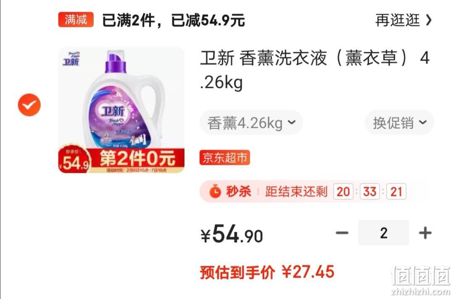Click the 预估到手价 ¥27.45 estimate
Screen dimensions: 454x299
267,272
